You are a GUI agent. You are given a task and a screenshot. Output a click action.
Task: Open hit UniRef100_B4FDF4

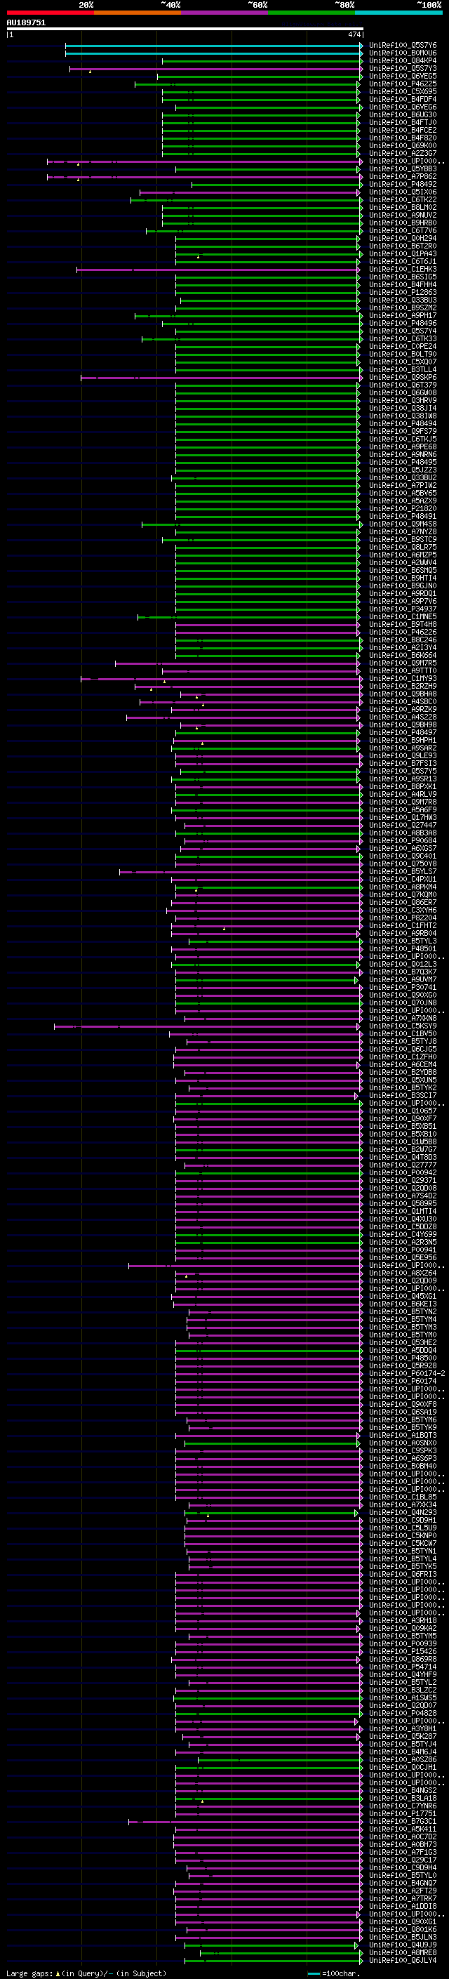pos(403,99)
